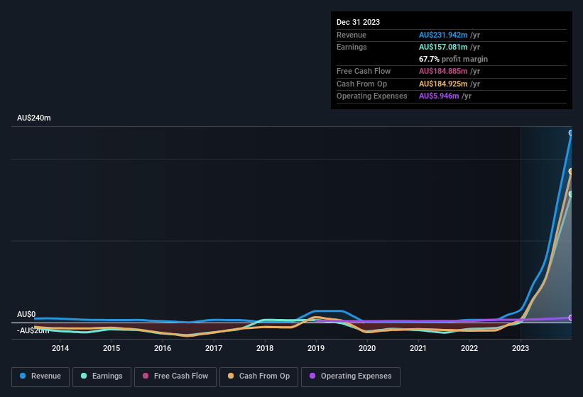Click the Cash From Op tooltip label
Viewport: 583px width, 397px height.
[x=361, y=84]
